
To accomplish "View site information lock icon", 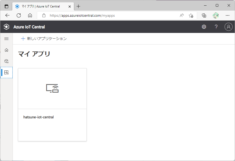I will pos(44,15).
